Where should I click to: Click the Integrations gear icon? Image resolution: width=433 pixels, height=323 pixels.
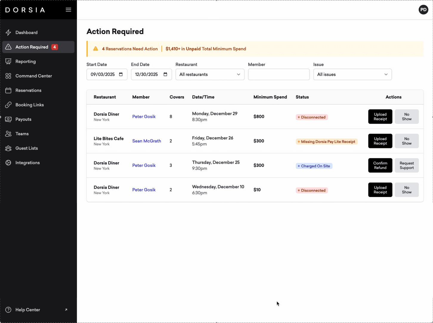(x=8, y=163)
